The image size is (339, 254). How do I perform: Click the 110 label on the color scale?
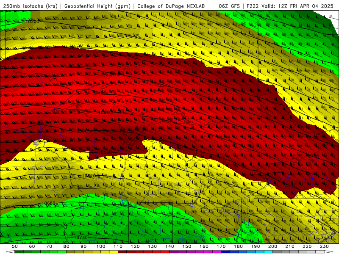[118, 246]
